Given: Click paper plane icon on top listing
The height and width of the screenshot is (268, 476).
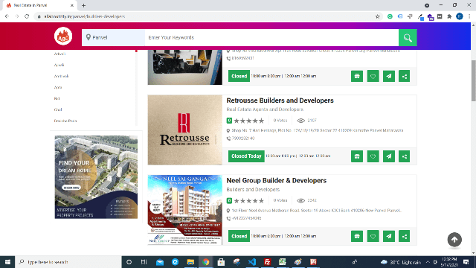Looking at the screenshot, I should point(388,76).
